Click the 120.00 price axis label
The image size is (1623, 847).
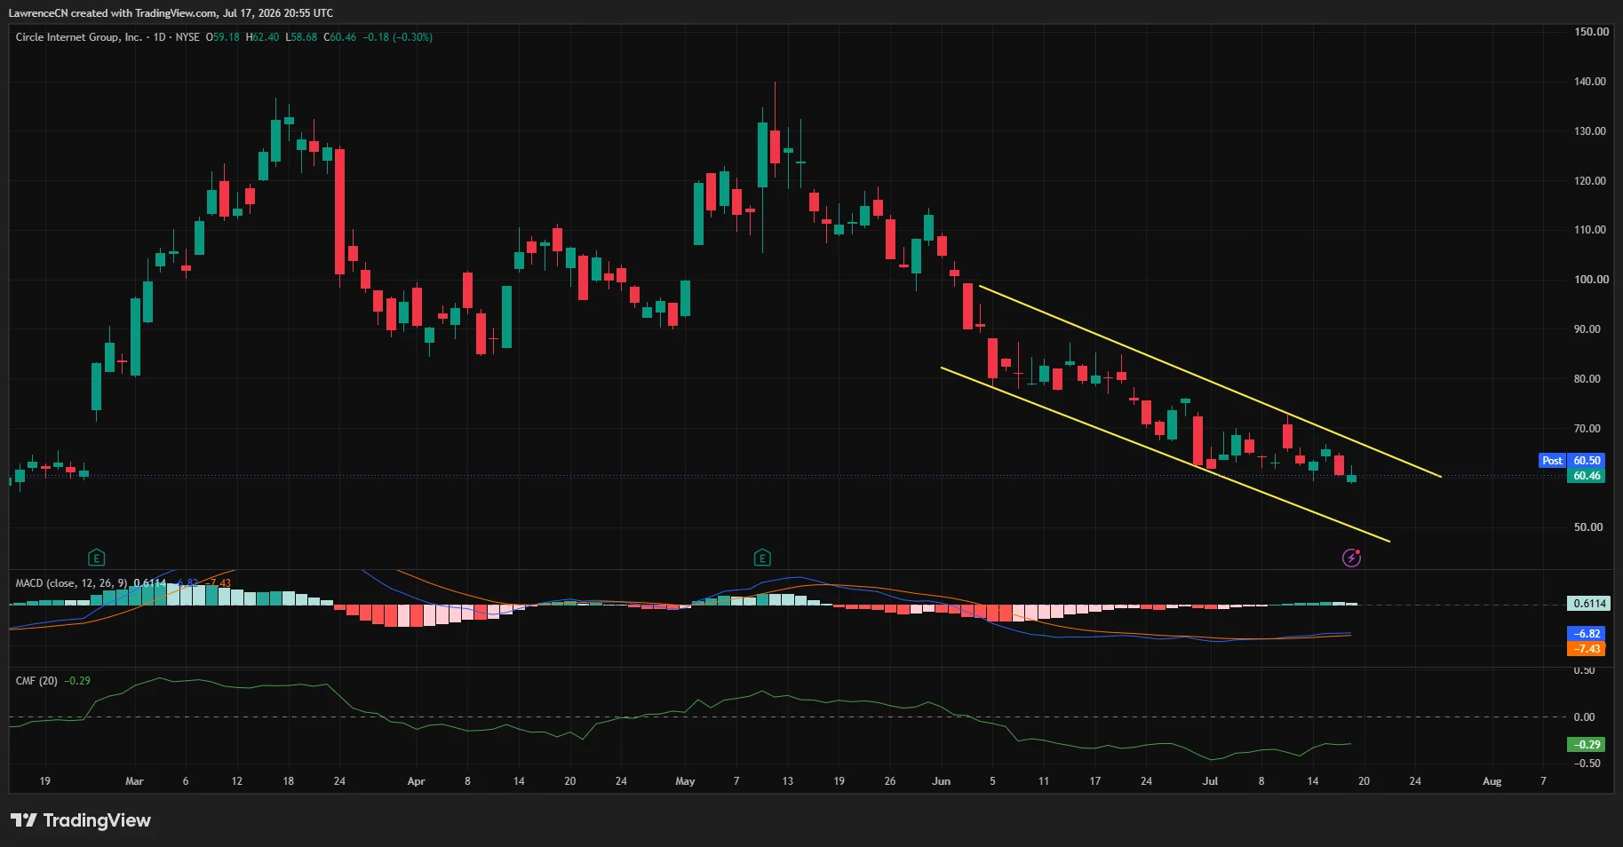(x=1590, y=181)
